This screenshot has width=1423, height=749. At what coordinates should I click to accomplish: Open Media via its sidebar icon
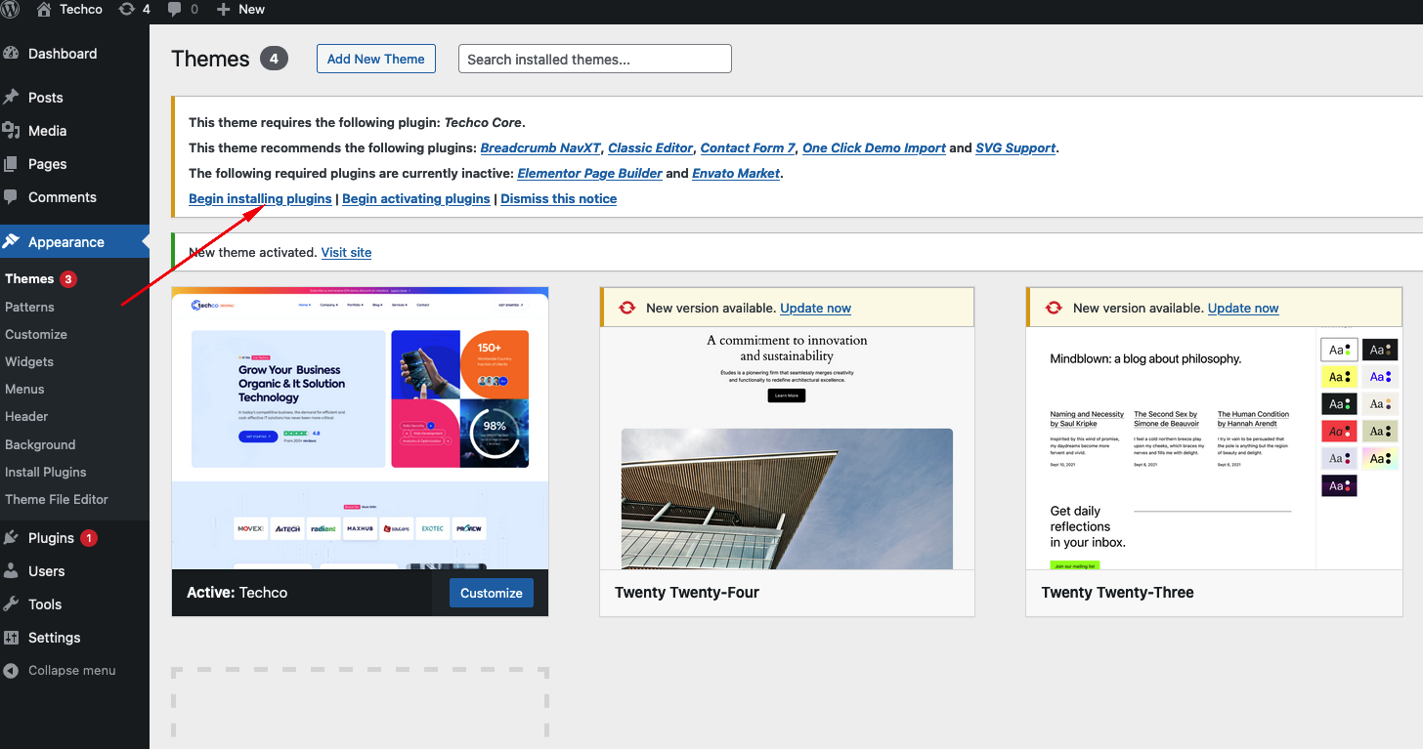[x=12, y=131]
